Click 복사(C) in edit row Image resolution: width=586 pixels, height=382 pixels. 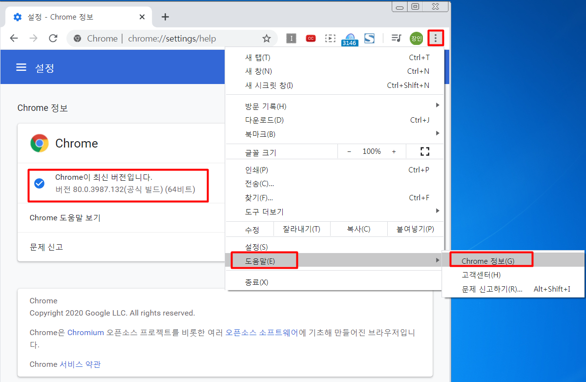tap(358, 229)
